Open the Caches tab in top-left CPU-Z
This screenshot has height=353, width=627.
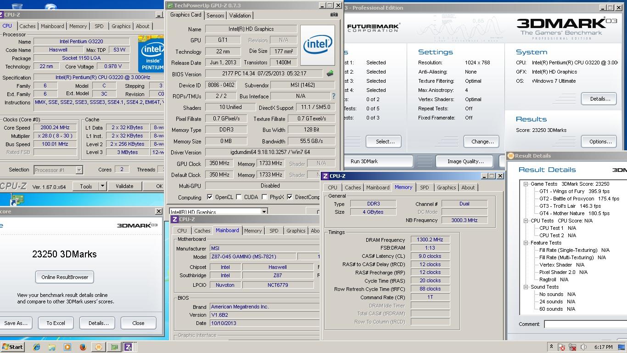point(28,26)
